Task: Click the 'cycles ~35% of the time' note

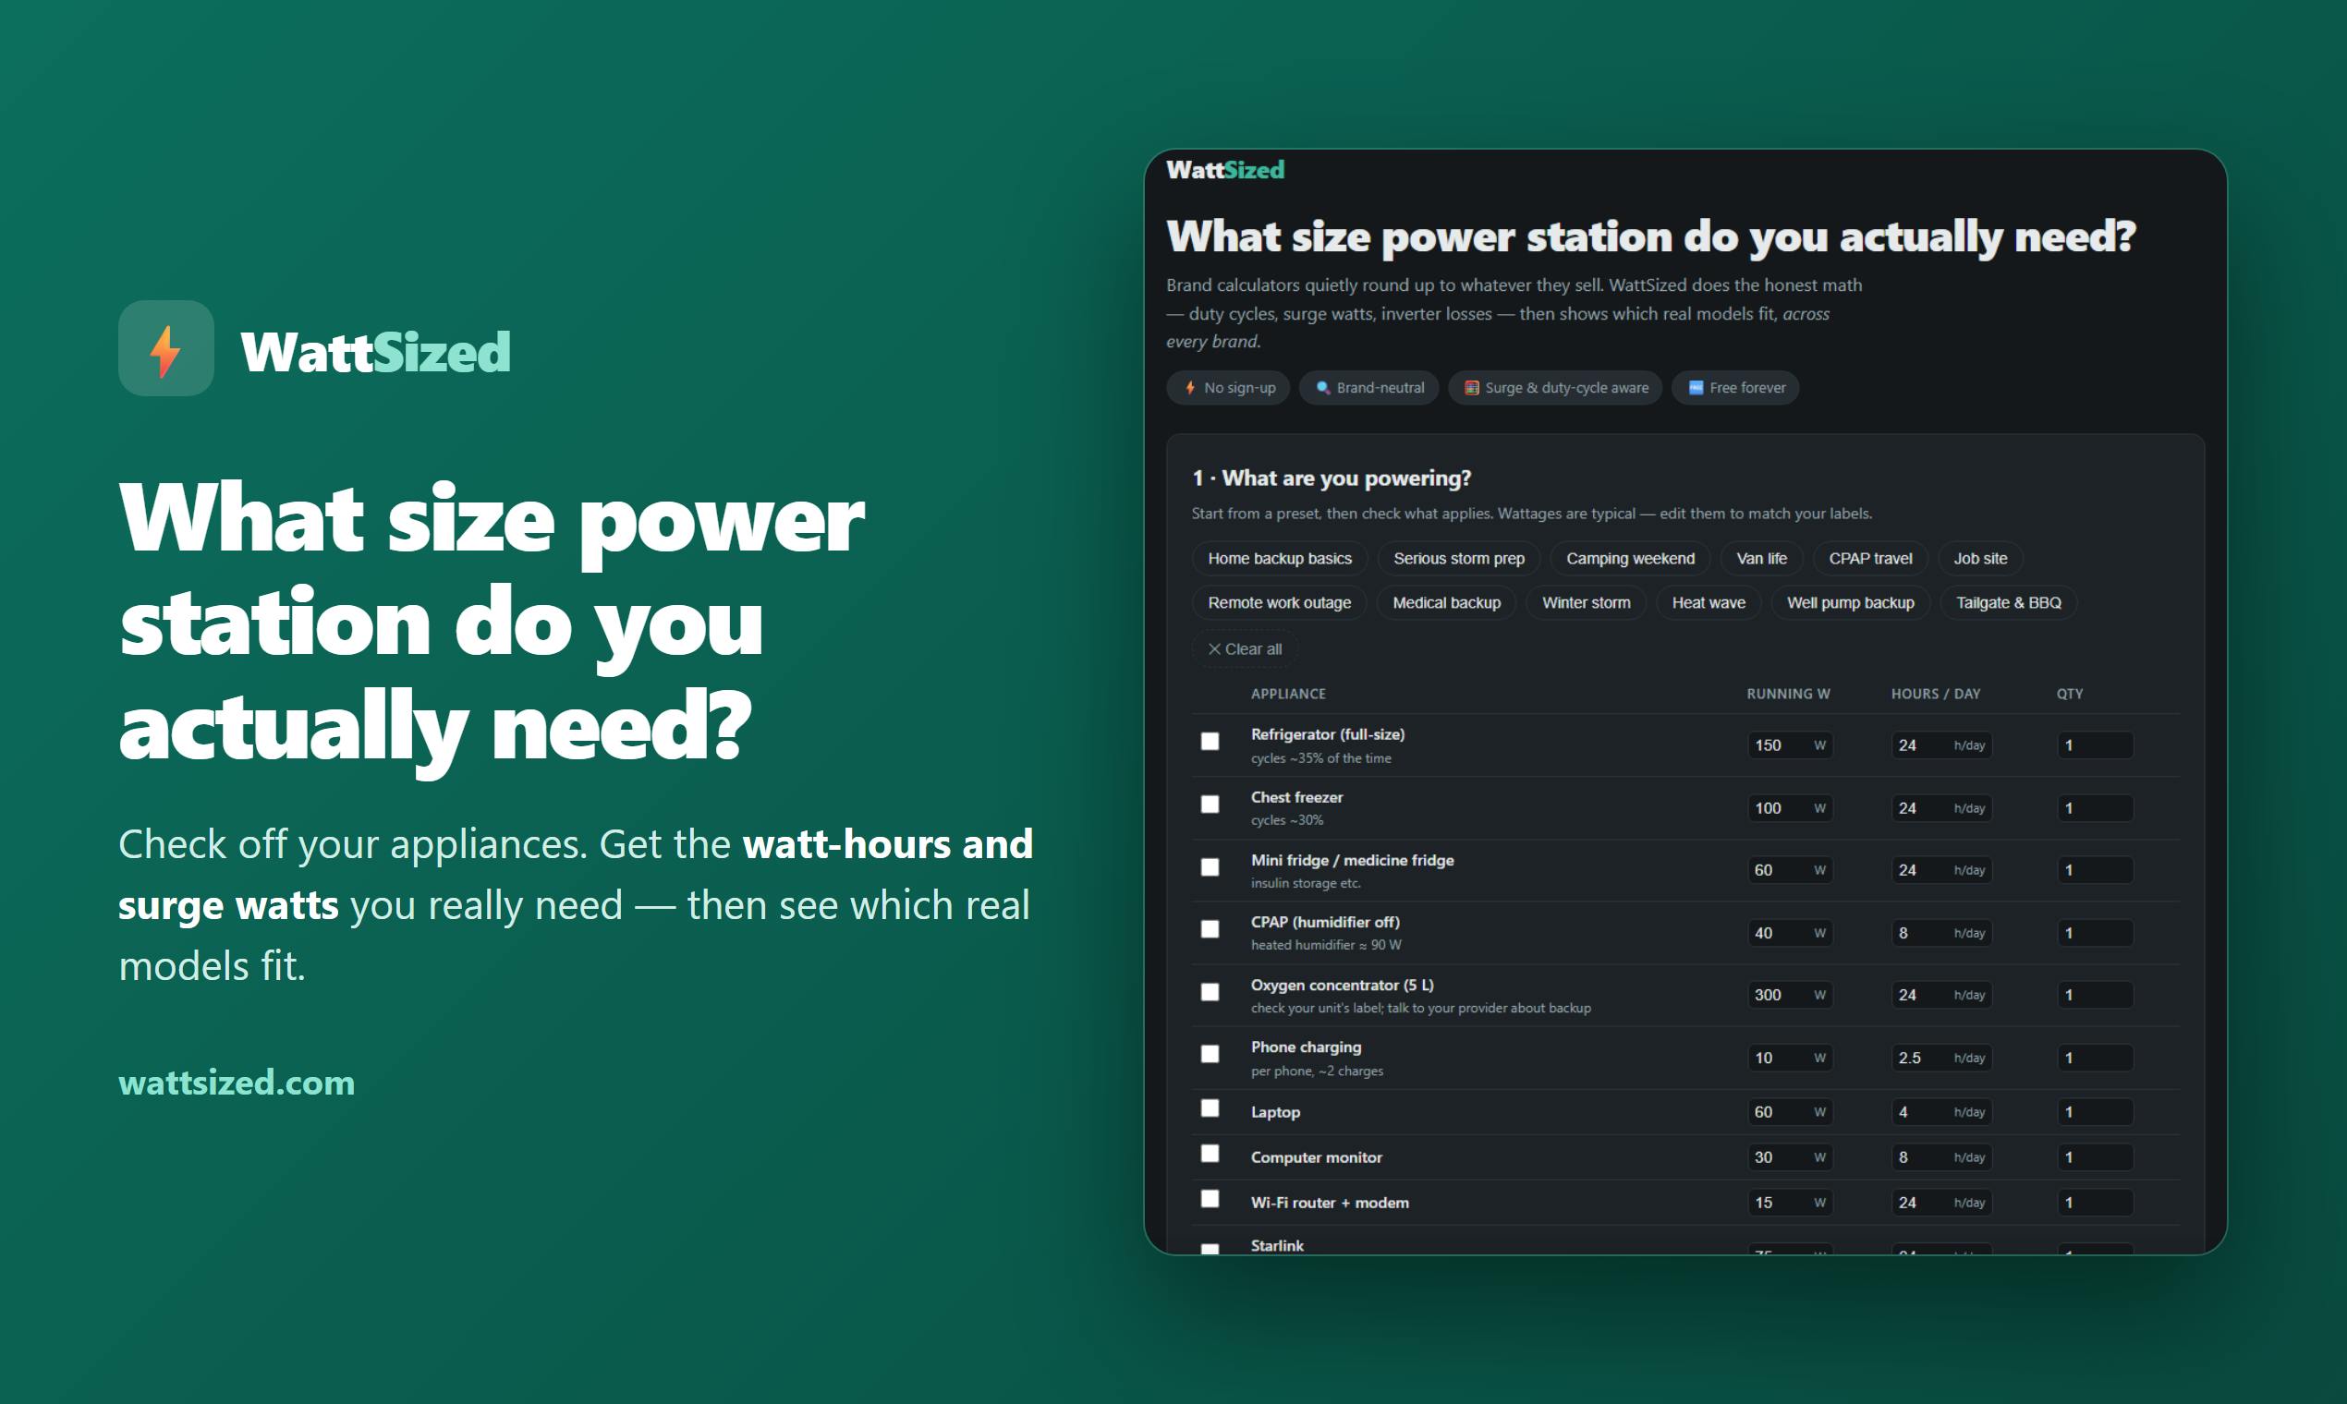Action: 1320,757
